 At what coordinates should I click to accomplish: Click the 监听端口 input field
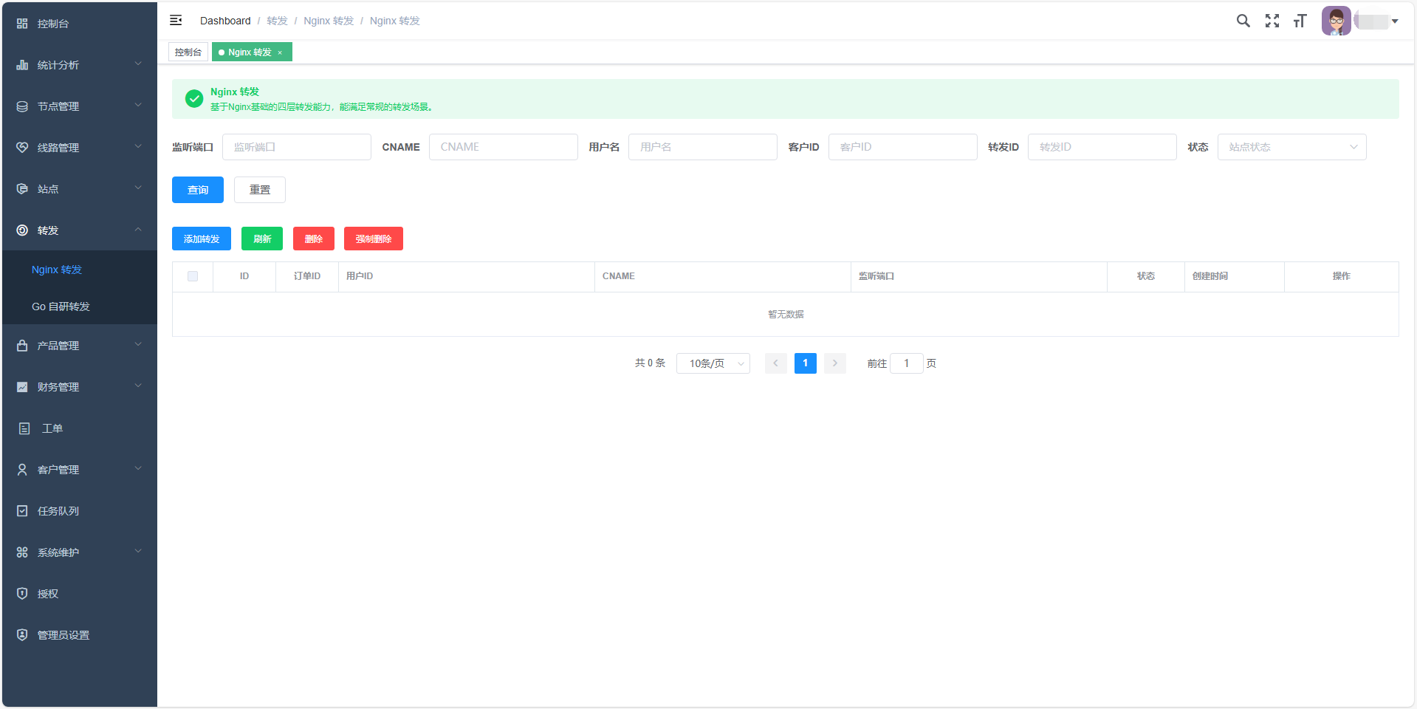(x=296, y=147)
